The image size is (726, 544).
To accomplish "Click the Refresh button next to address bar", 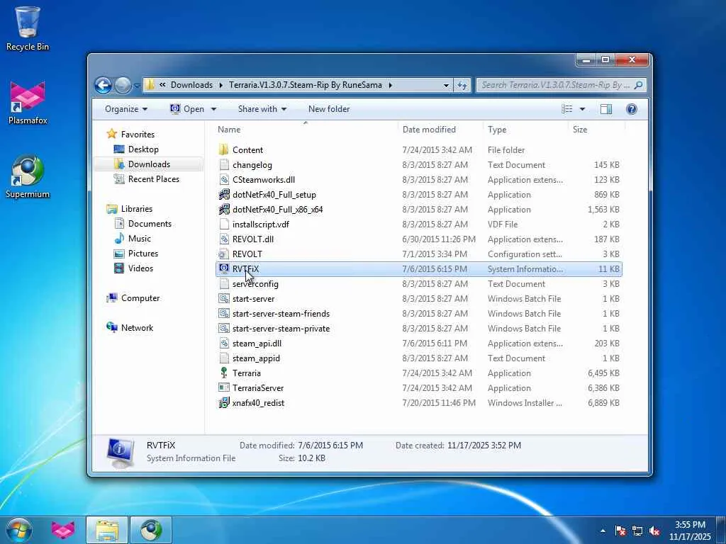I will point(462,85).
